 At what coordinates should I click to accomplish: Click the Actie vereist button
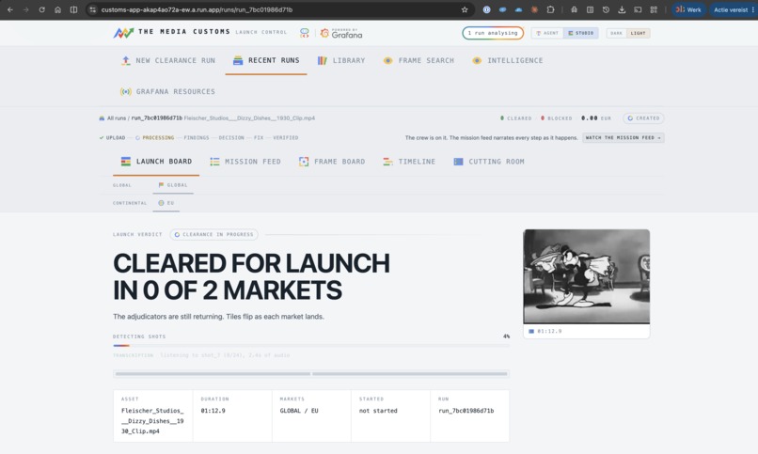coord(734,9)
